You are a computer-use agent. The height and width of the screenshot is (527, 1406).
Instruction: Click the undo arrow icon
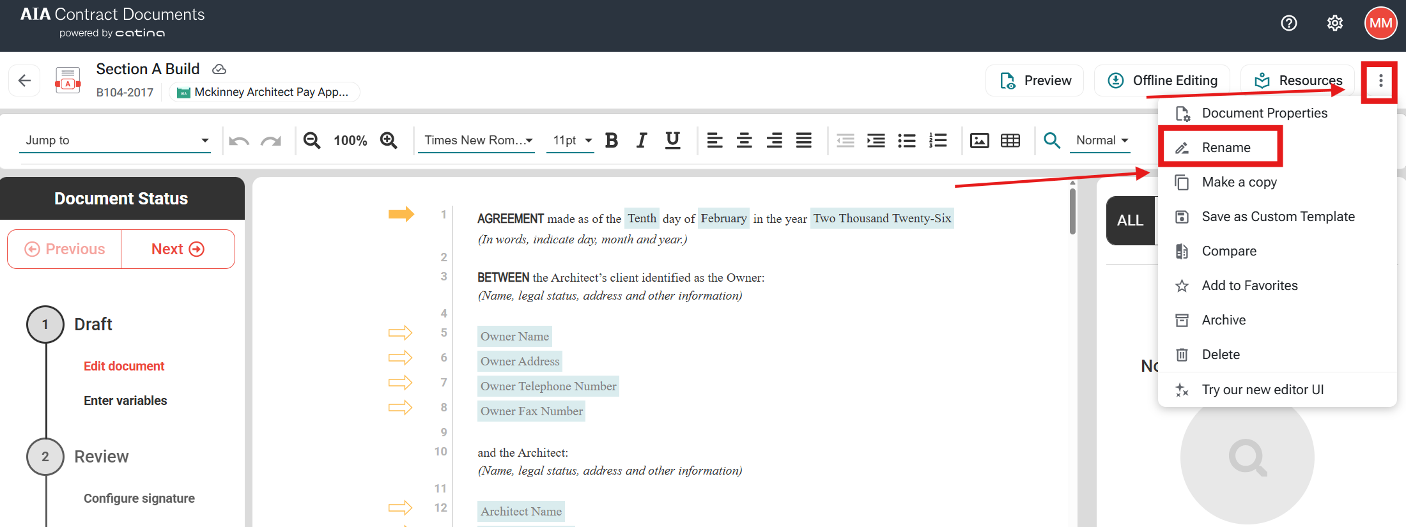pos(239,141)
